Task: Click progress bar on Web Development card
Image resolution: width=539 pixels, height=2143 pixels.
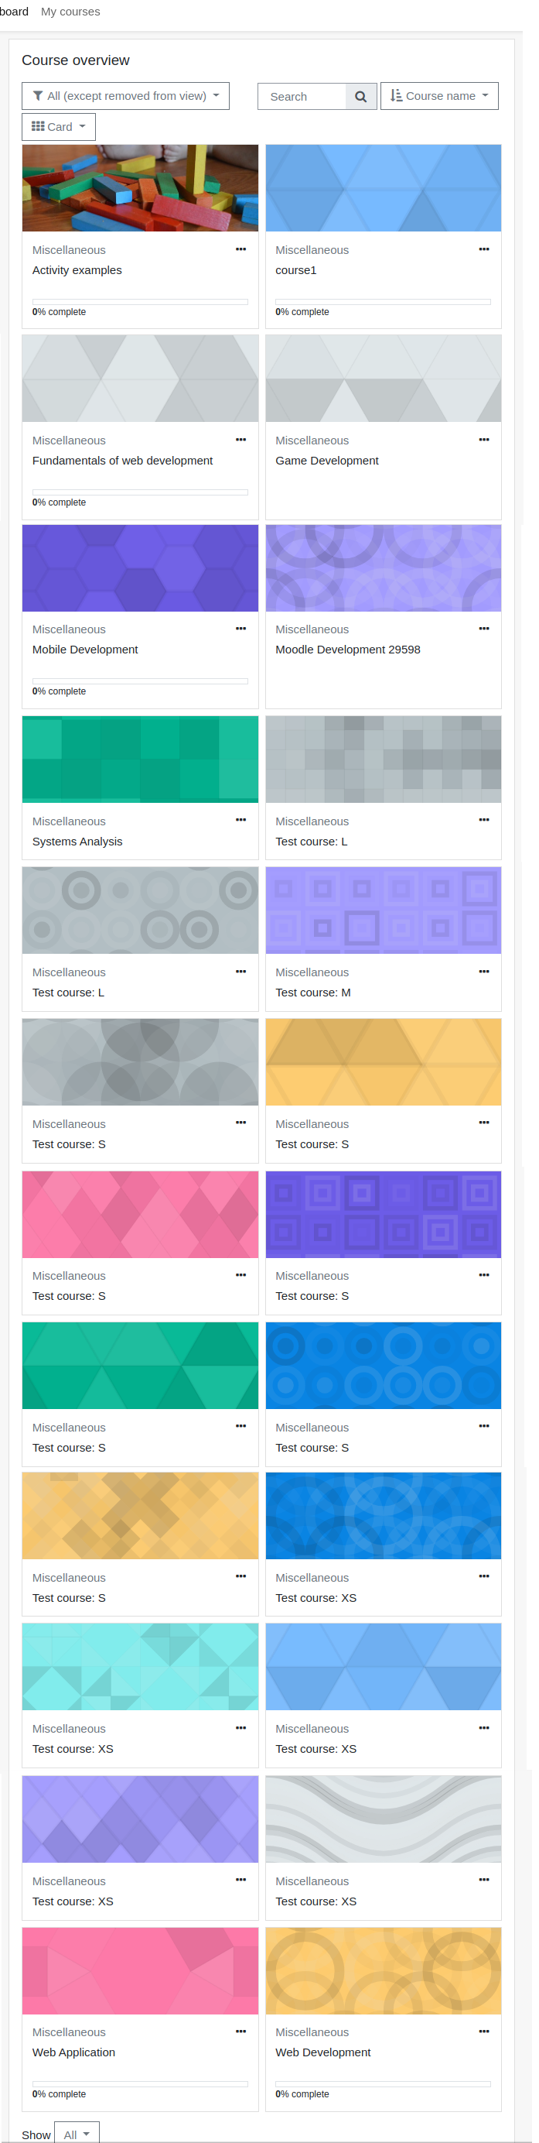Action: pyautogui.click(x=383, y=2084)
